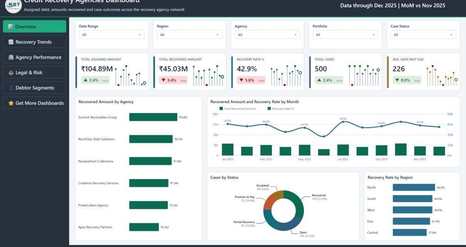Open the Date Range dropdown
This screenshot has width=466, height=247.
tap(112, 35)
